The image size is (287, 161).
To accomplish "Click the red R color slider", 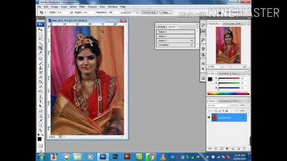I will [x=229, y=79].
